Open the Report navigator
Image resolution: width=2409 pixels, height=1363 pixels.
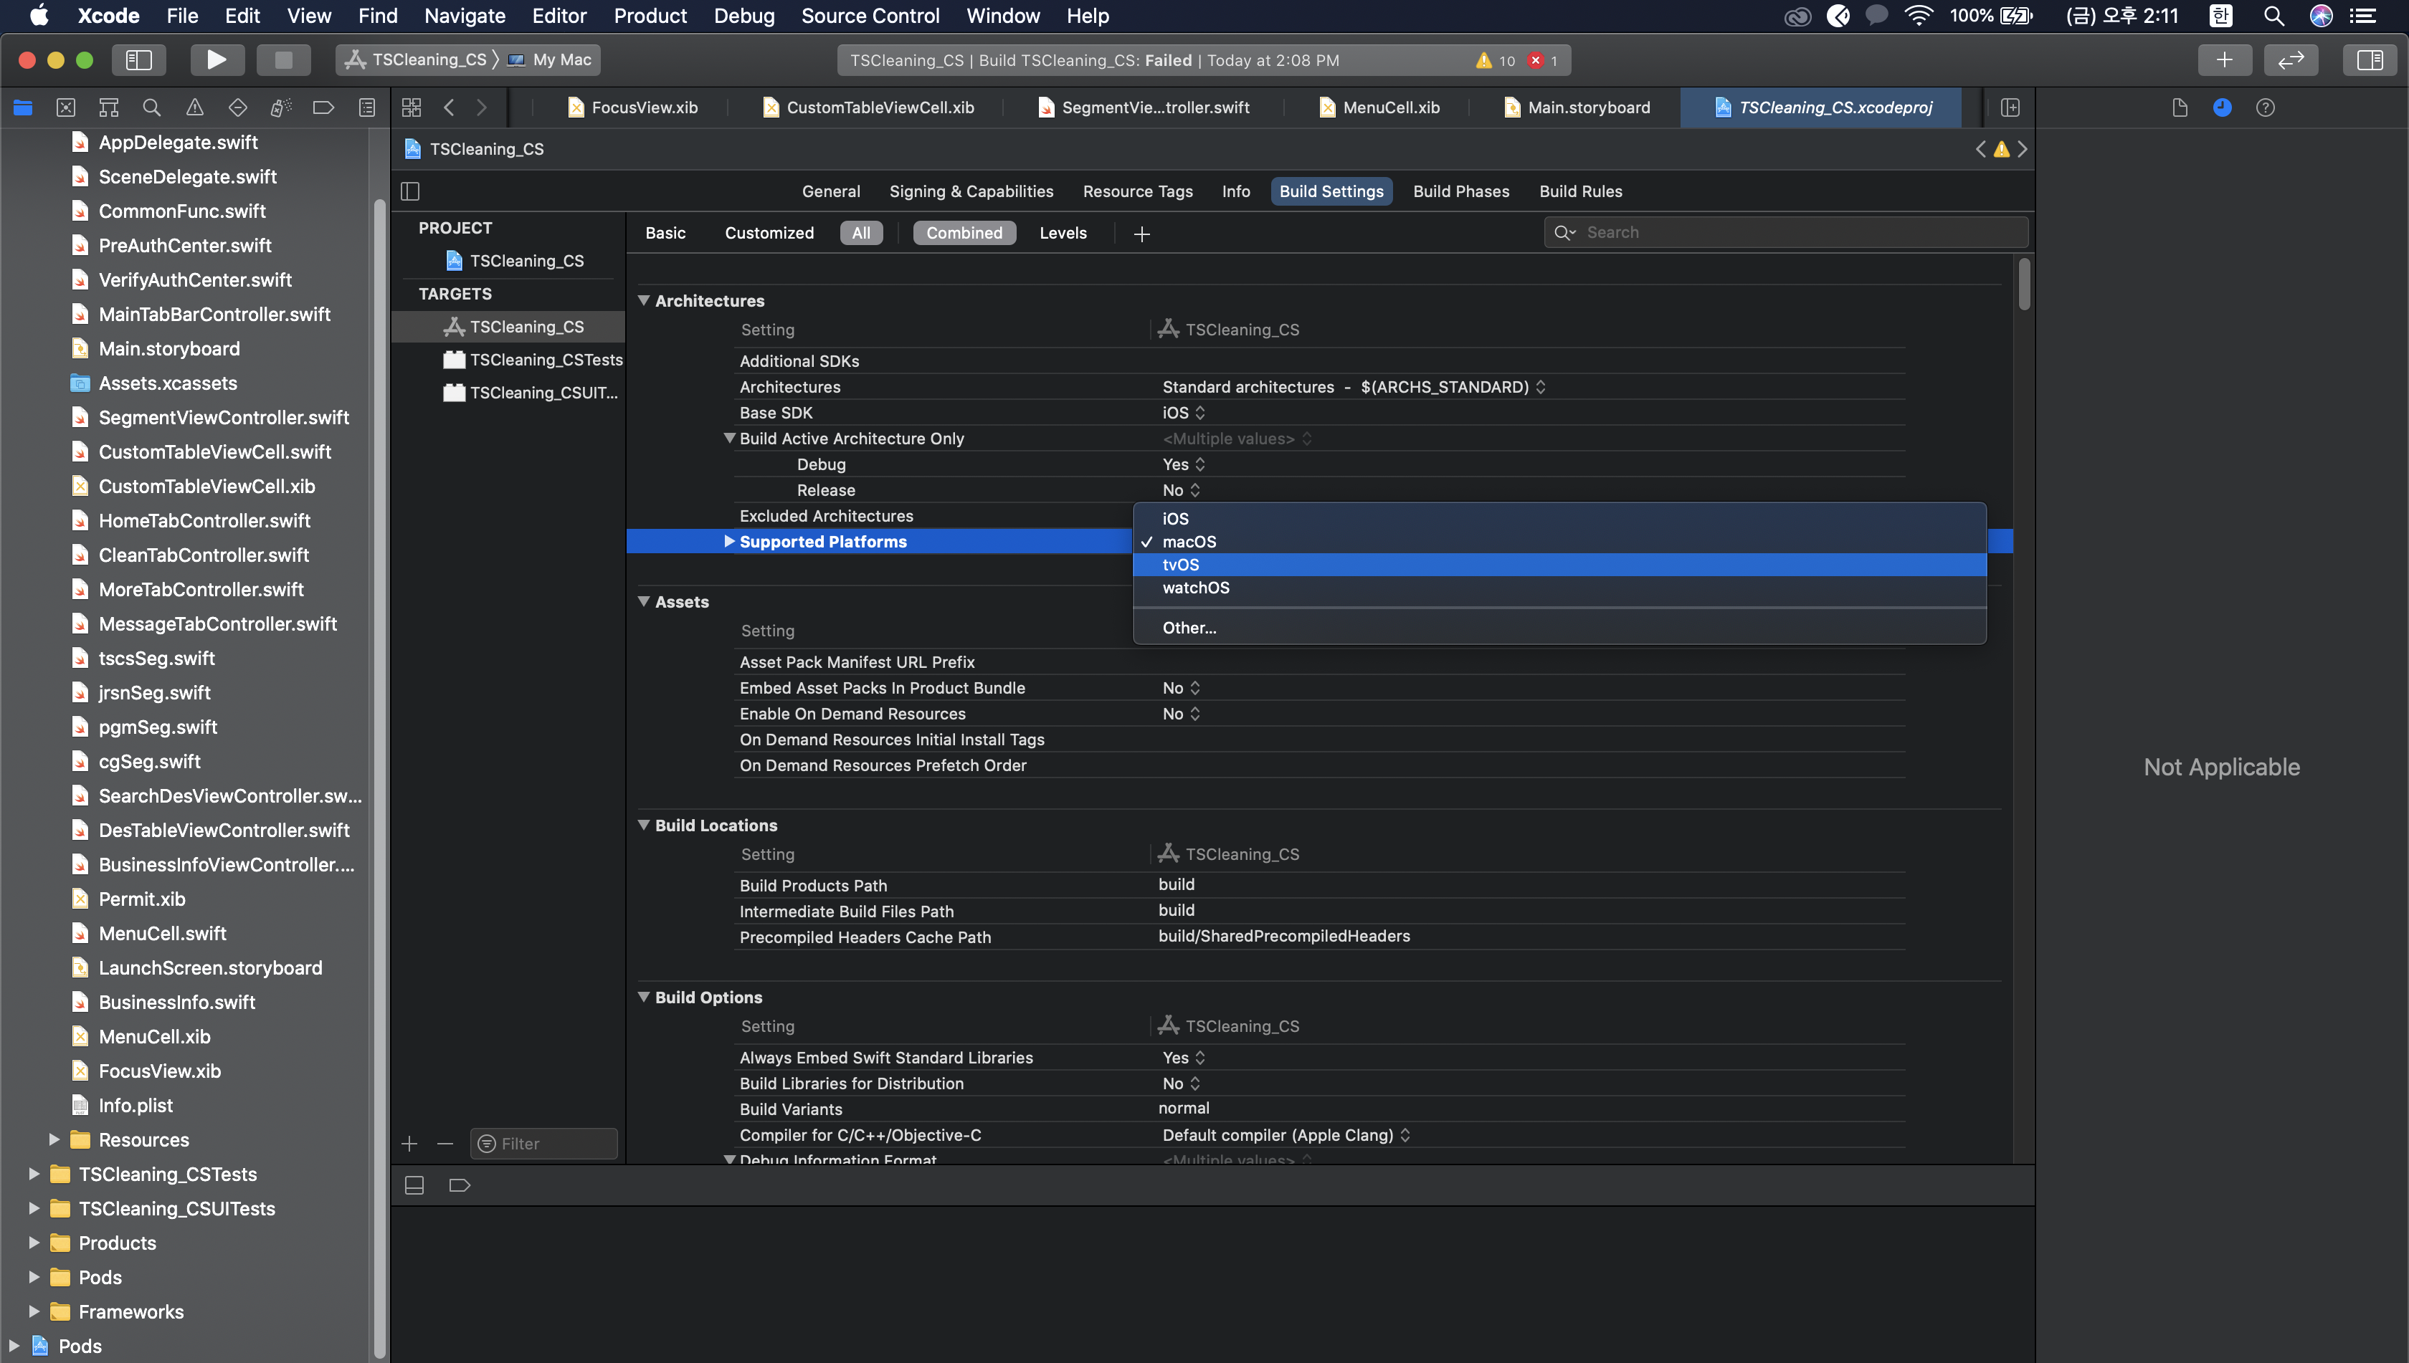tap(367, 107)
